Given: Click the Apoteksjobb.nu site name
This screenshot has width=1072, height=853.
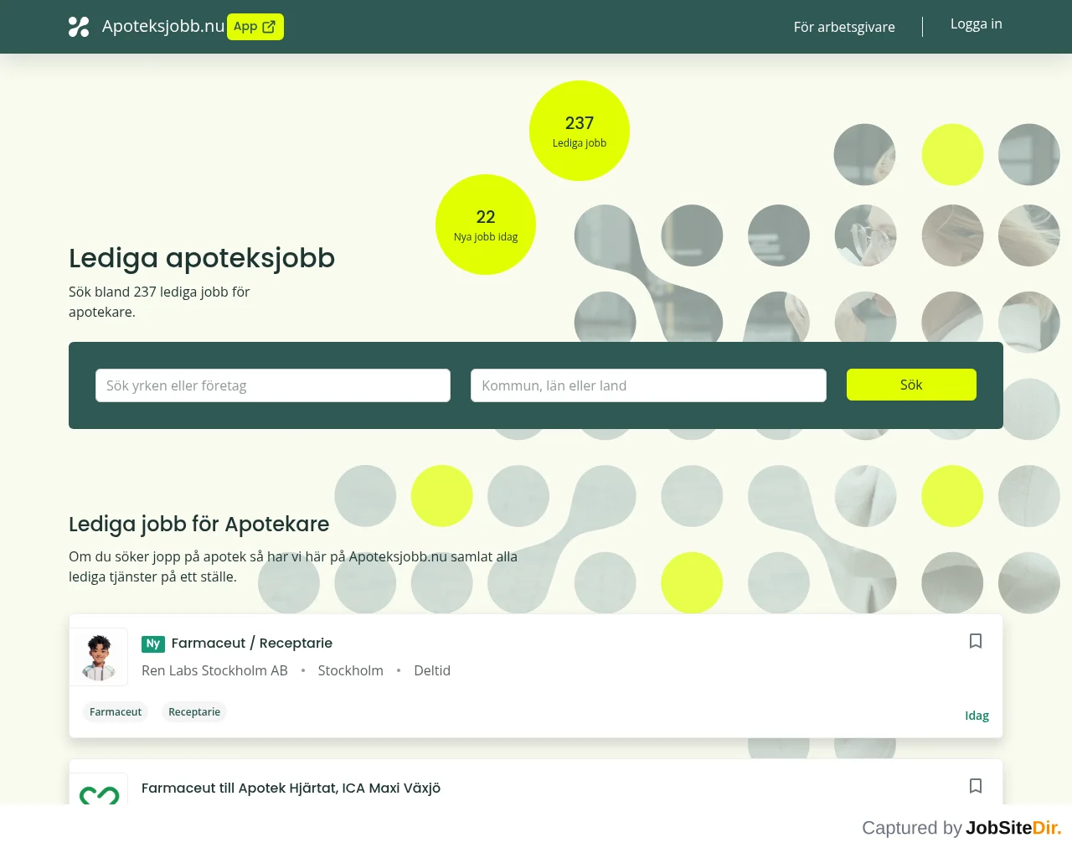Looking at the screenshot, I should tap(163, 26).
